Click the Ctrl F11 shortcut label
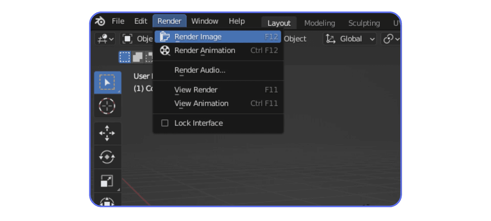Viewport: 491px width, 221px height. [x=264, y=103]
